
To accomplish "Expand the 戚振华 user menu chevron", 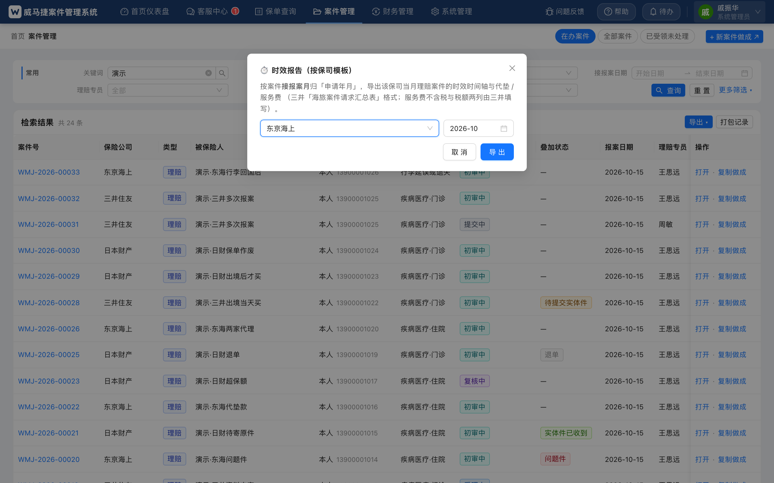I will [758, 12].
